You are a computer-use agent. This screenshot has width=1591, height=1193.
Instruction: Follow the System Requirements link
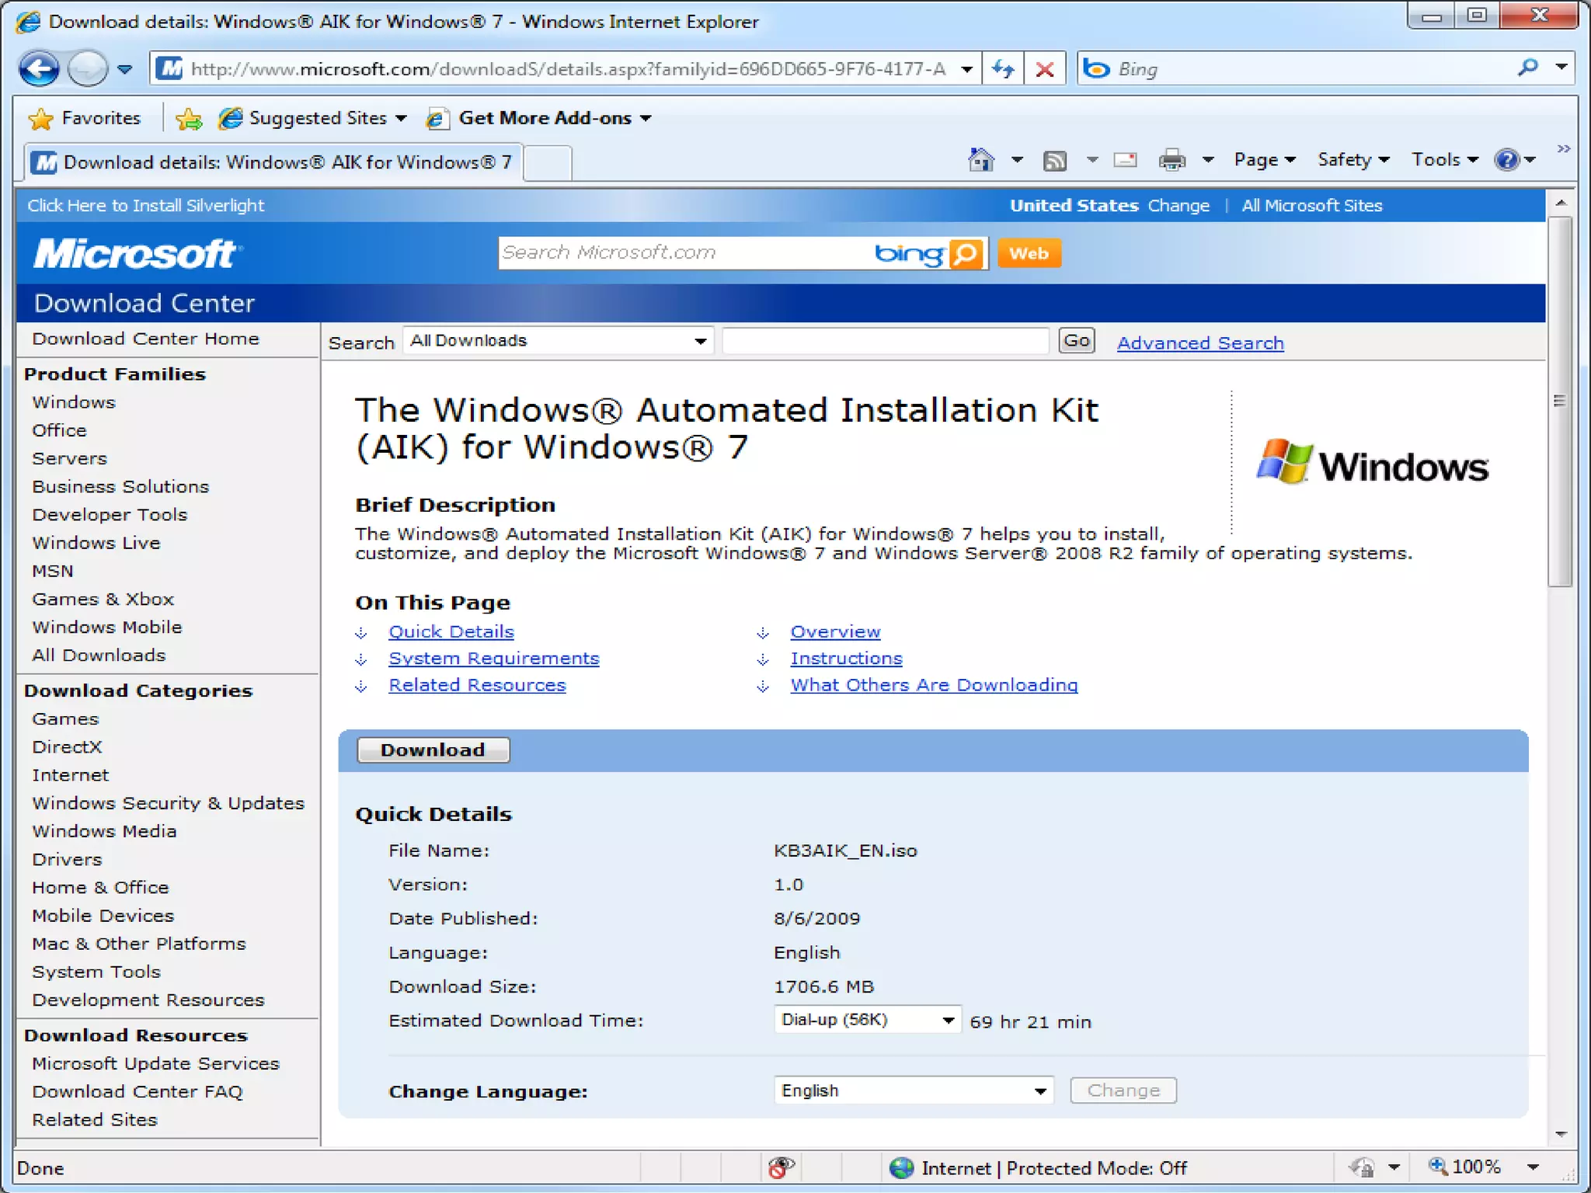tap(493, 659)
